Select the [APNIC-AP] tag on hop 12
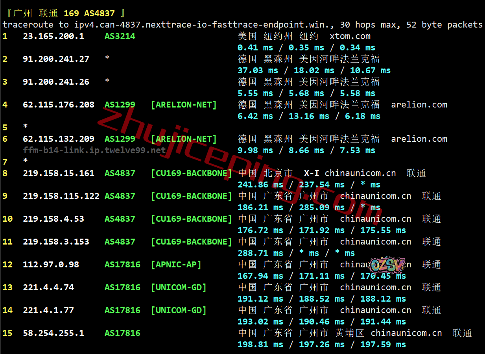Image resolution: width=485 pixels, height=354 pixels. (176, 265)
